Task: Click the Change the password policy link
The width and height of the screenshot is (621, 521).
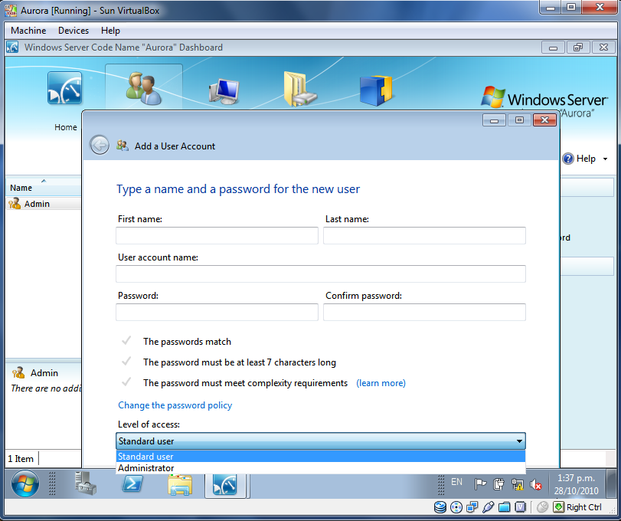Action: click(x=175, y=405)
